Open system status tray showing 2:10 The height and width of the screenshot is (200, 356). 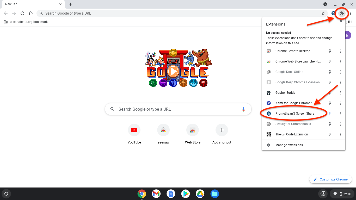pos(342,194)
